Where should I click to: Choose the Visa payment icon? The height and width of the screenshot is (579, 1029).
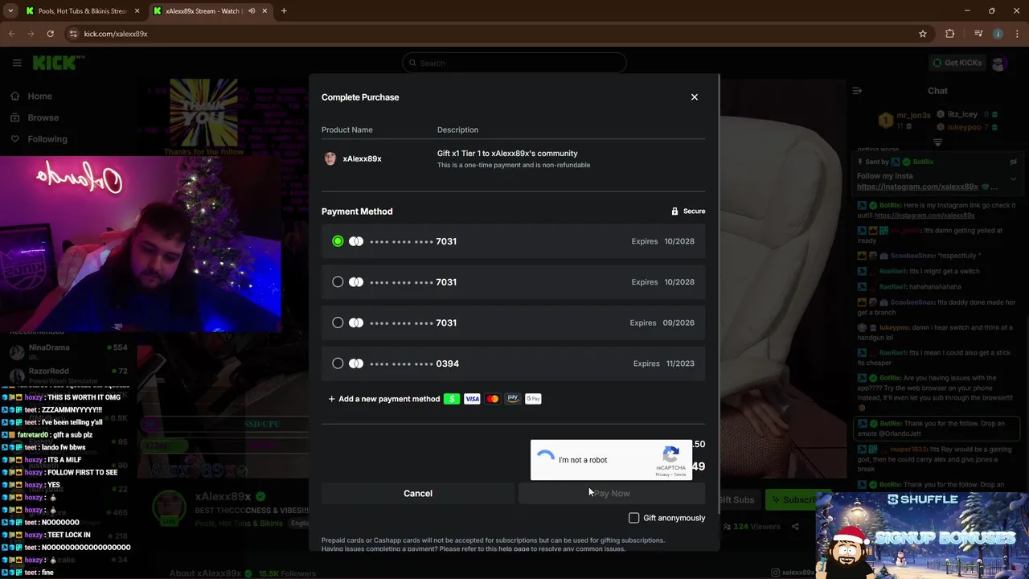(x=472, y=399)
